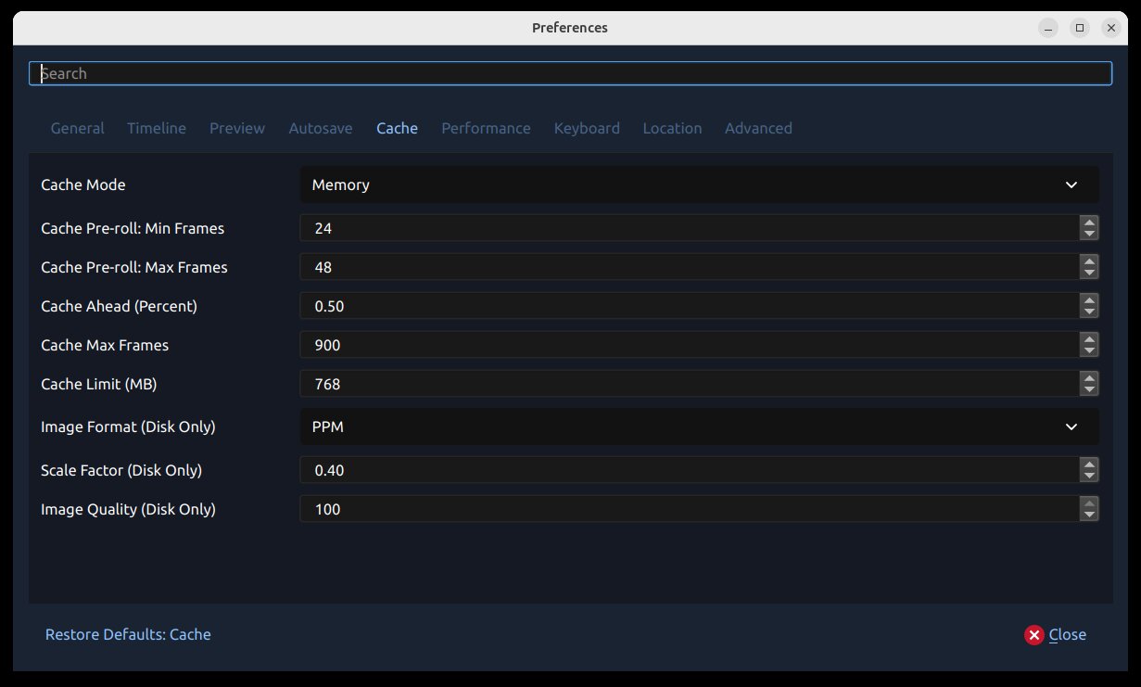This screenshot has width=1141, height=687.
Task: Click the Close button
Action: tap(1068, 634)
